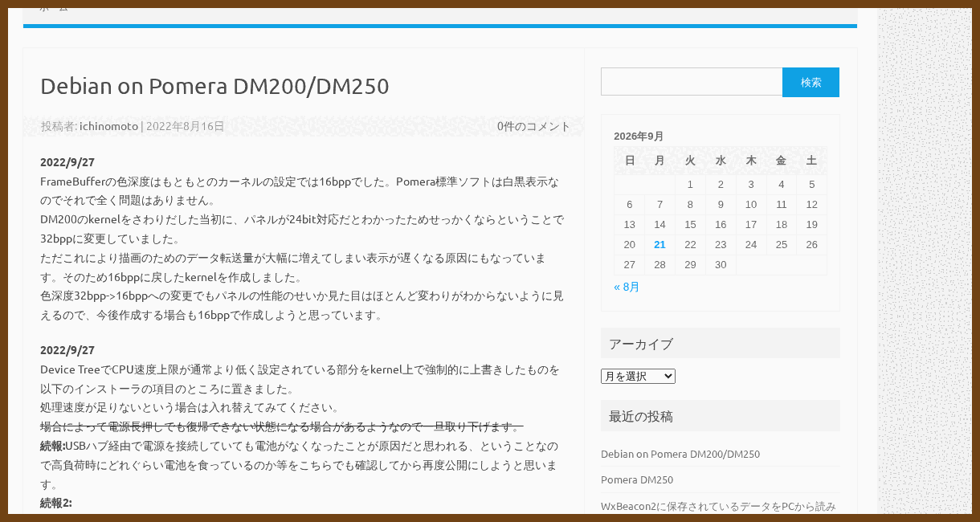Click calendar day 25

point(782,245)
